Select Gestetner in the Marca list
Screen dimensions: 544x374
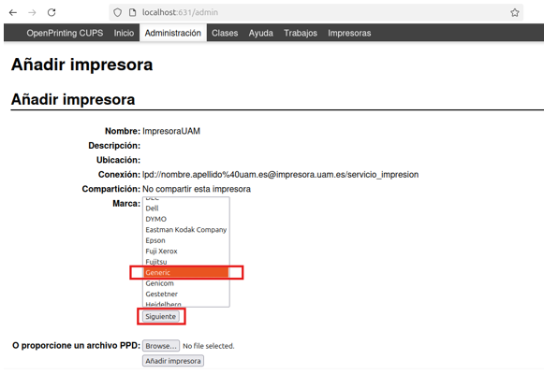pos(186,294)
